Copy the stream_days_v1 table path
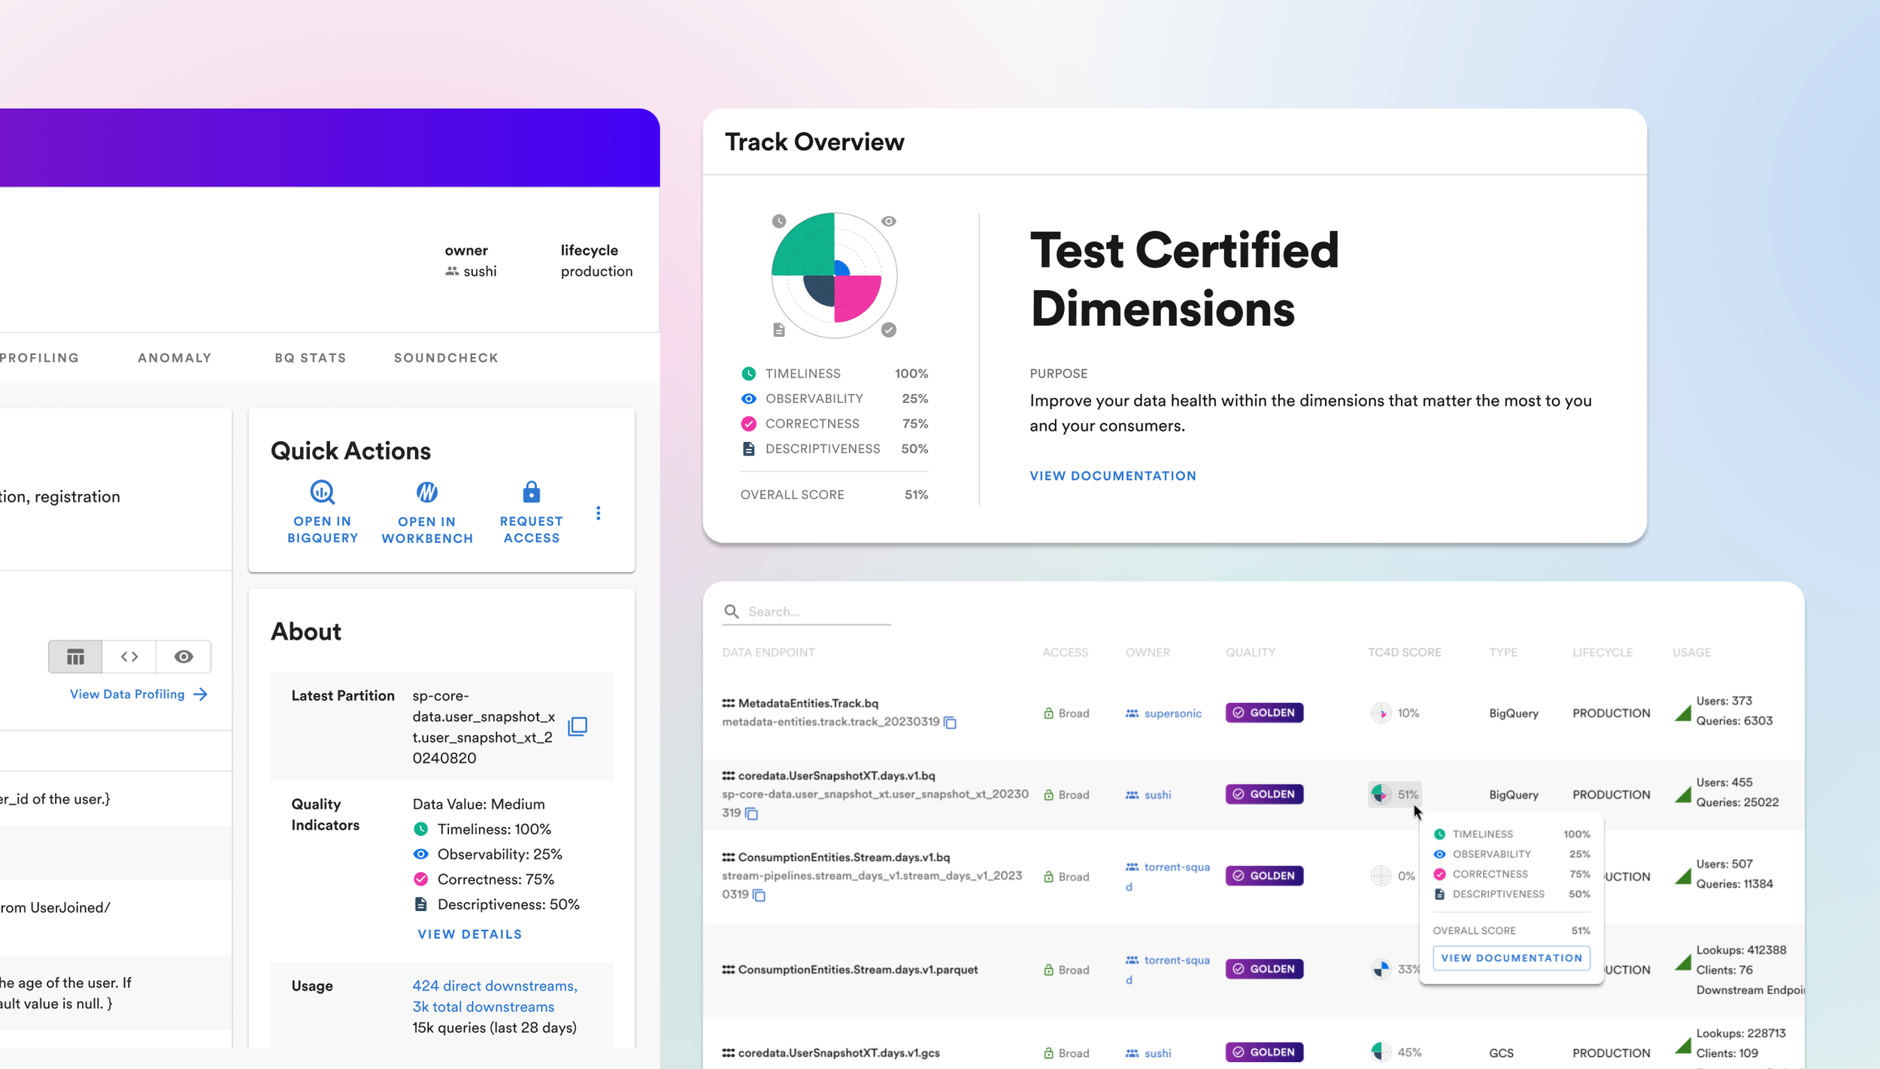 760,895
